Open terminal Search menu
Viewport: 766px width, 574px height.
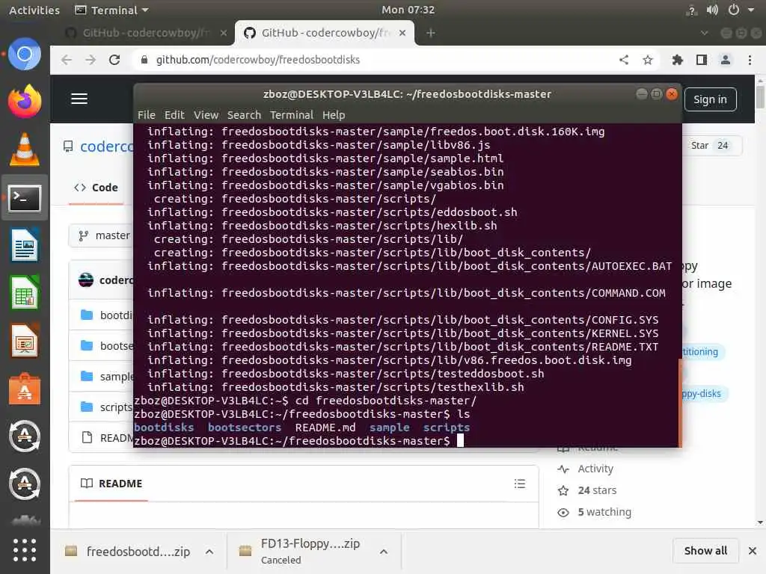coord(245,114)
